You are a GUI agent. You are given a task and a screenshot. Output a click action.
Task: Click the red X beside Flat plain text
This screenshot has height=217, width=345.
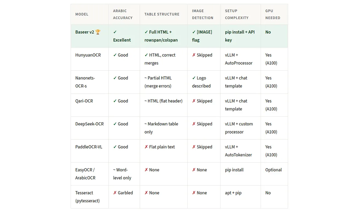coord(146,147)
